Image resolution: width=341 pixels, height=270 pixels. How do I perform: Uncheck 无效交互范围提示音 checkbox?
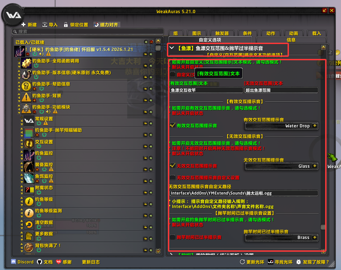click(173, 166)
